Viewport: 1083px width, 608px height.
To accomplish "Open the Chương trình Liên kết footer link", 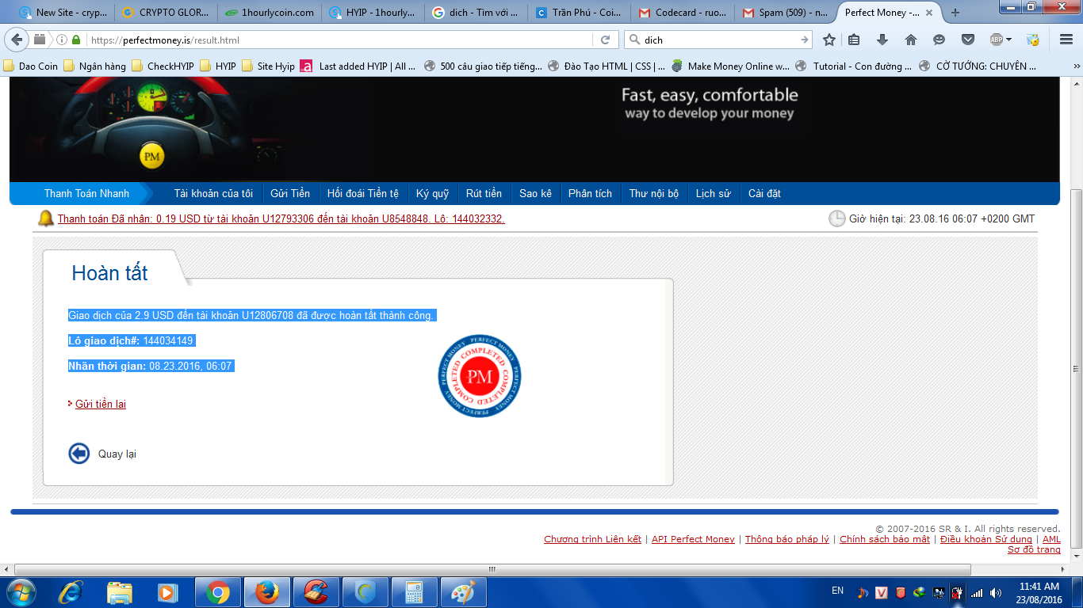I will tap(592, 539).
